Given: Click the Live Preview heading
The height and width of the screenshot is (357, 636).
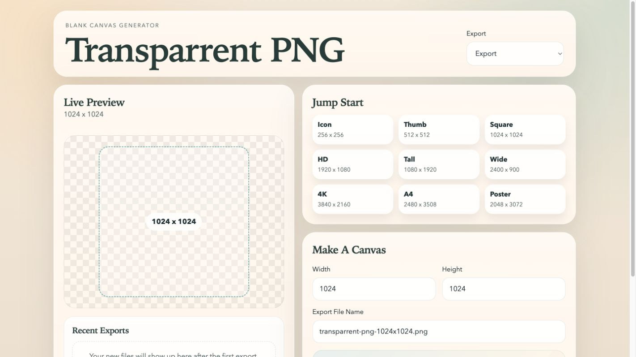Looking at the screenshot, I should click(x=94, y=103).
